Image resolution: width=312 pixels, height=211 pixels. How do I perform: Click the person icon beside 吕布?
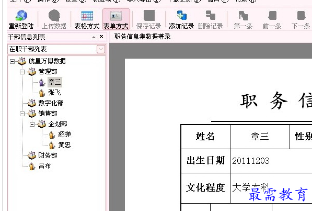point(32,166)
